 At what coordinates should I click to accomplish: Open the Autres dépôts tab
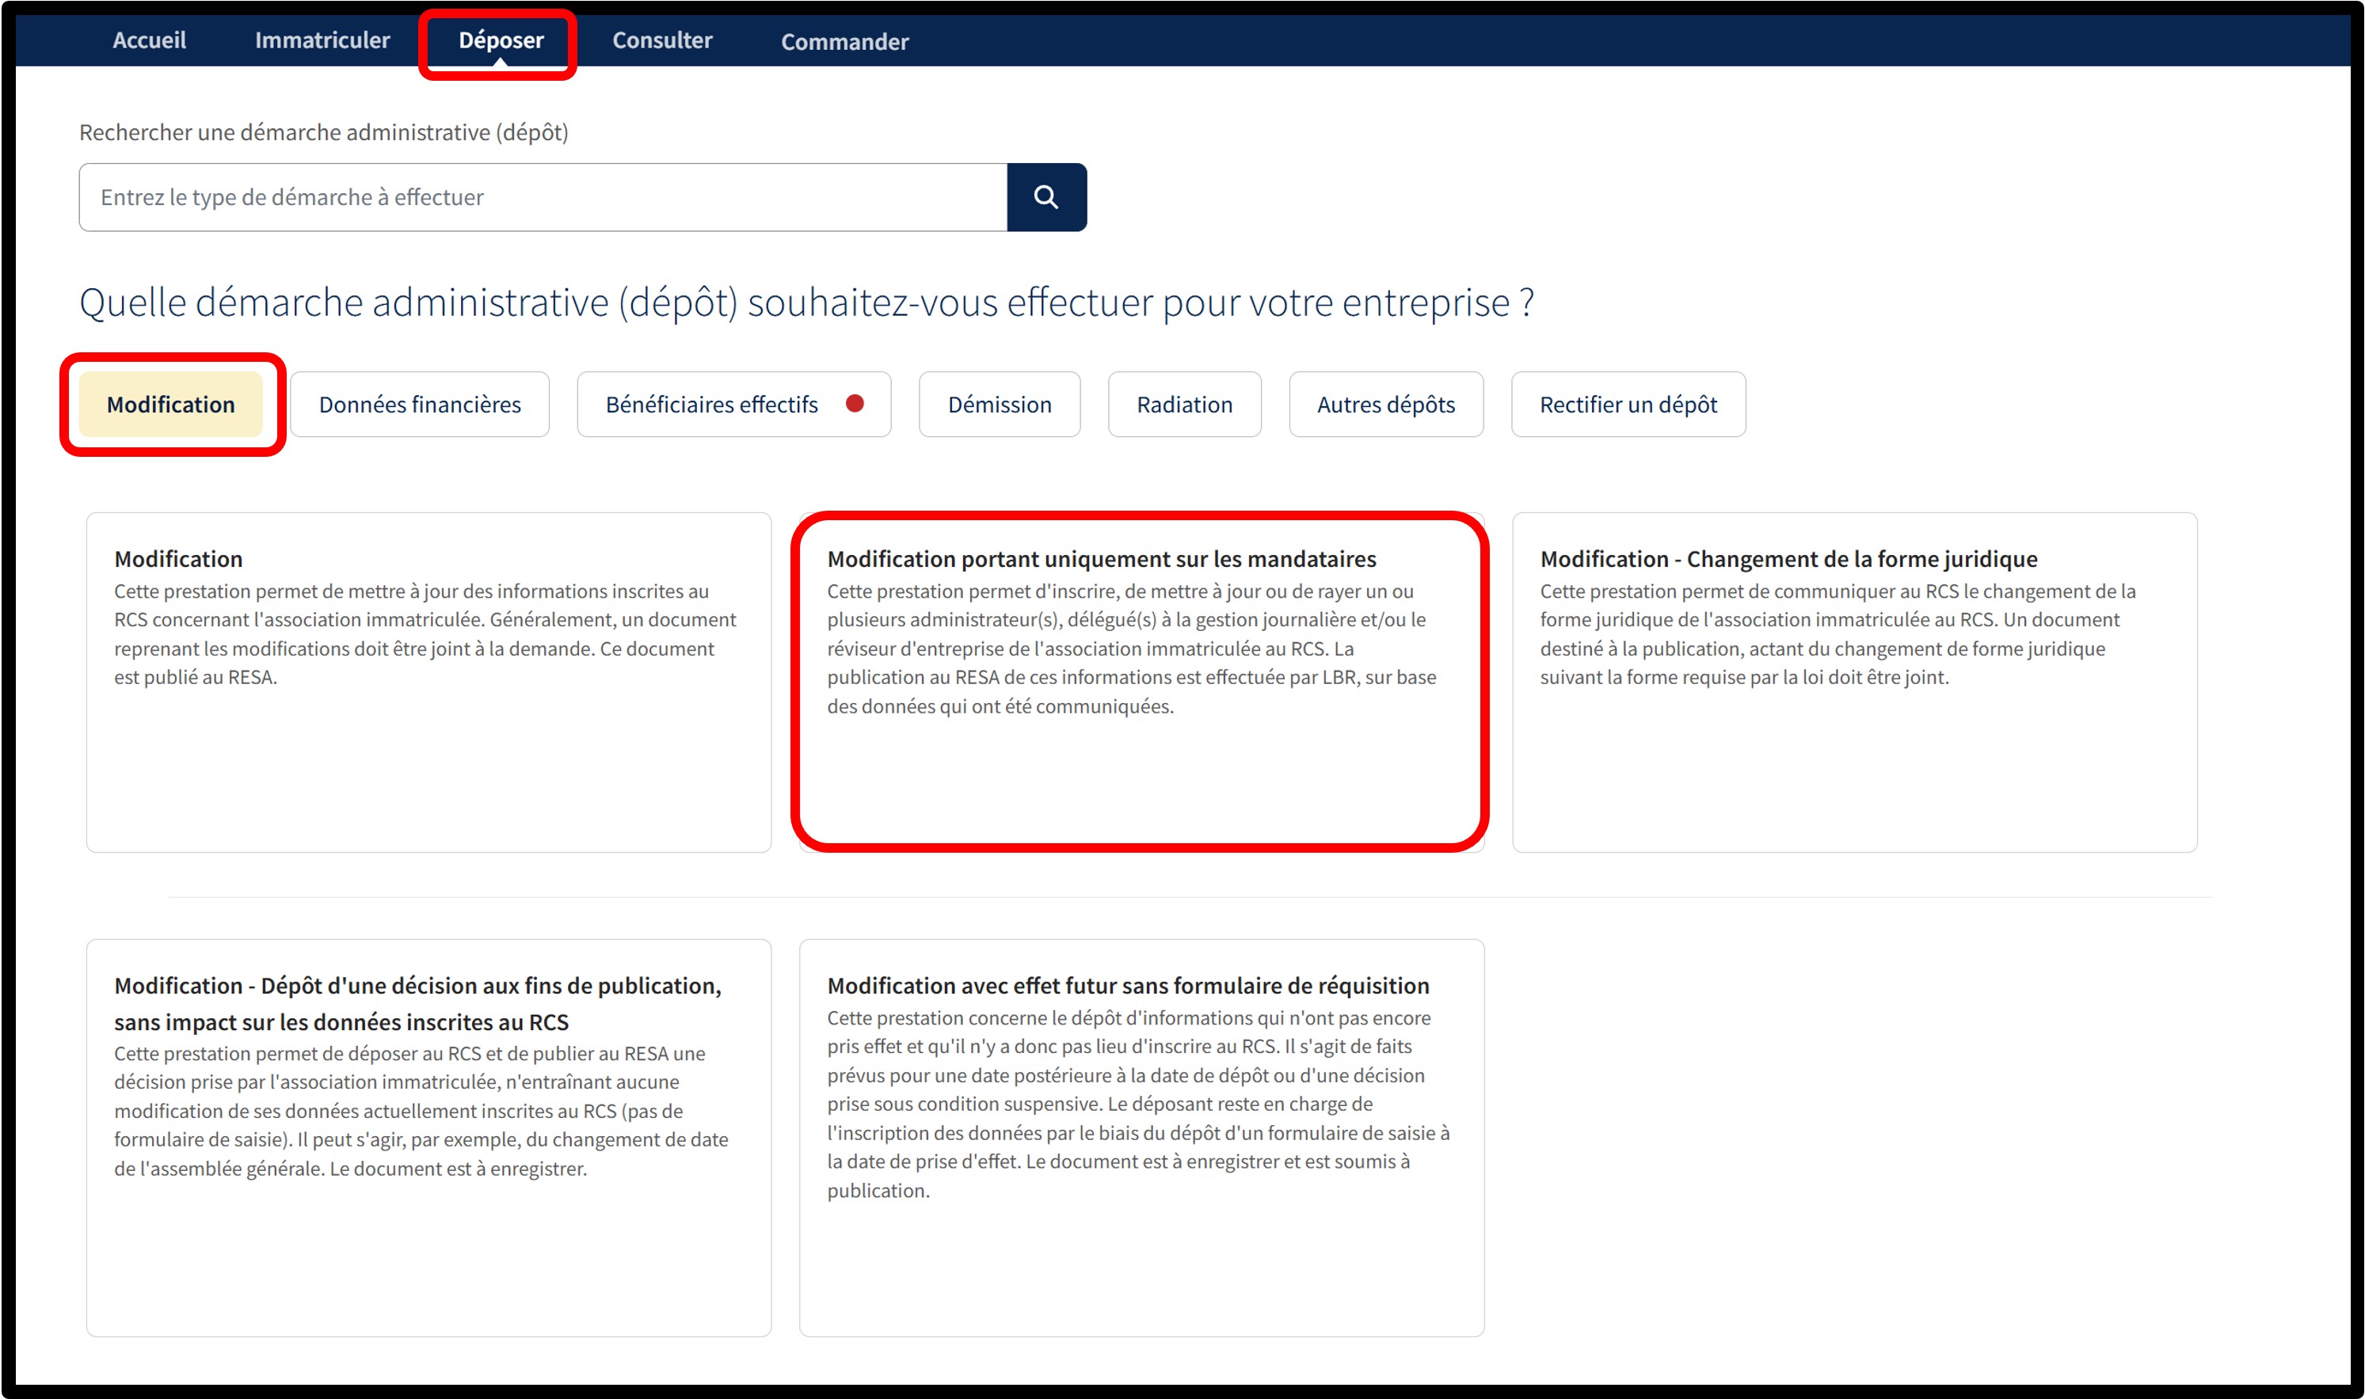[x=1385, y=405]
